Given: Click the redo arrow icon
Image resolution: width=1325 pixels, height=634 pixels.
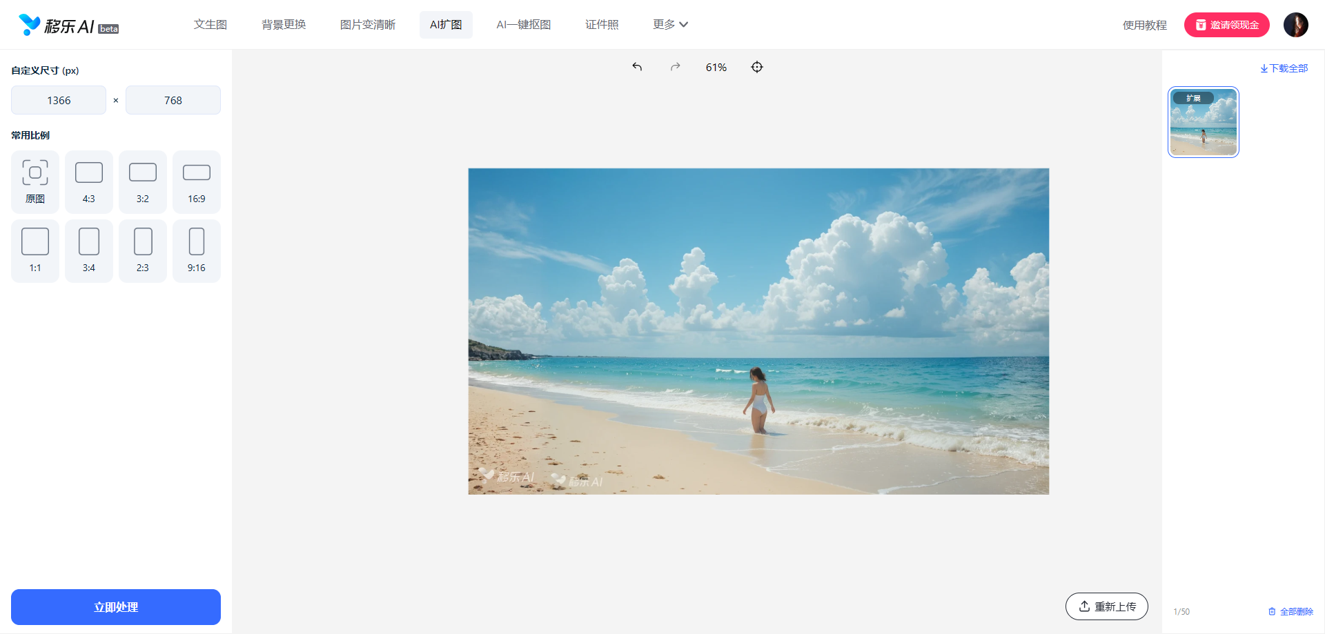Looking at the screenshot, I should 675,67.
